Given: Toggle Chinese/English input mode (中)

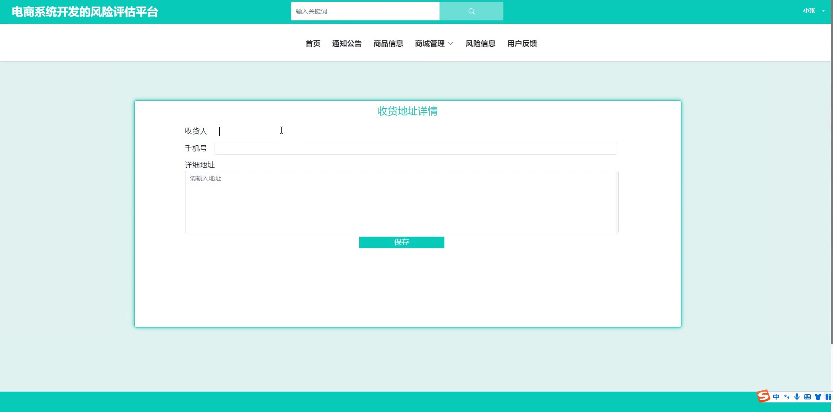Looking at the screenshot, I should click(x=776, y=397).
